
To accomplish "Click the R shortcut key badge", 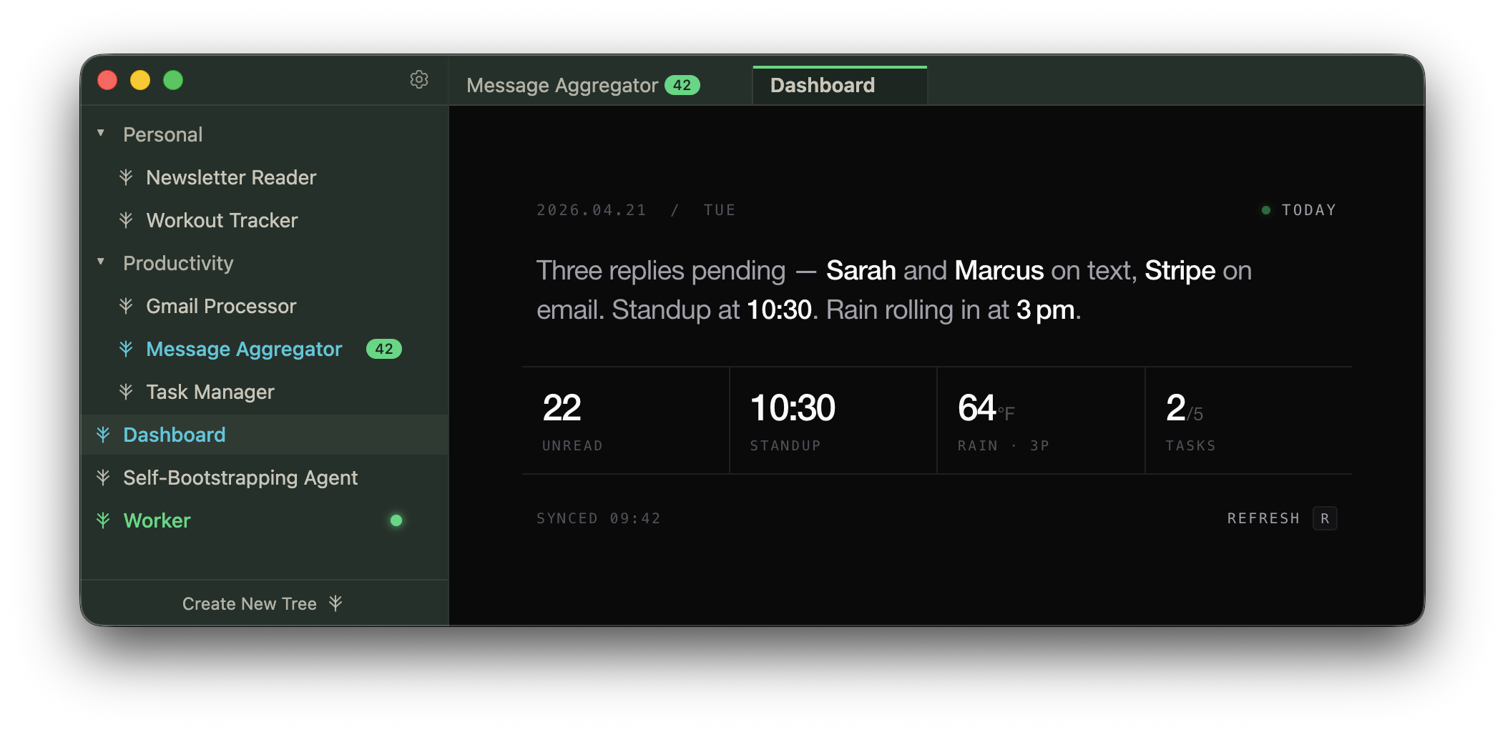I will click(1325, 518).
